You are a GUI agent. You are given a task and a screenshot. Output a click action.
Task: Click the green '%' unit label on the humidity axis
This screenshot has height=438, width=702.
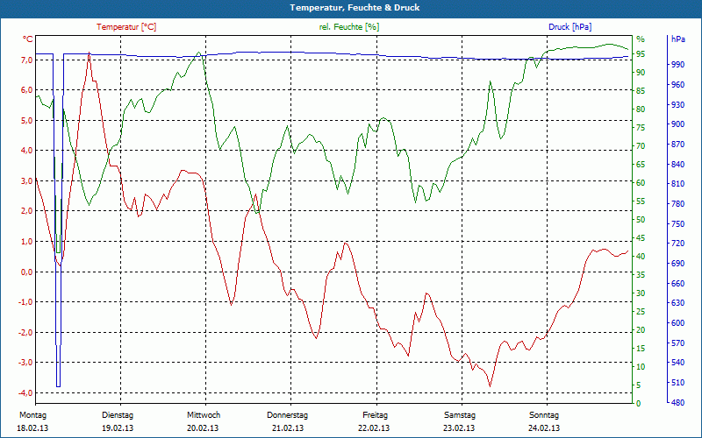click(641, 39)
